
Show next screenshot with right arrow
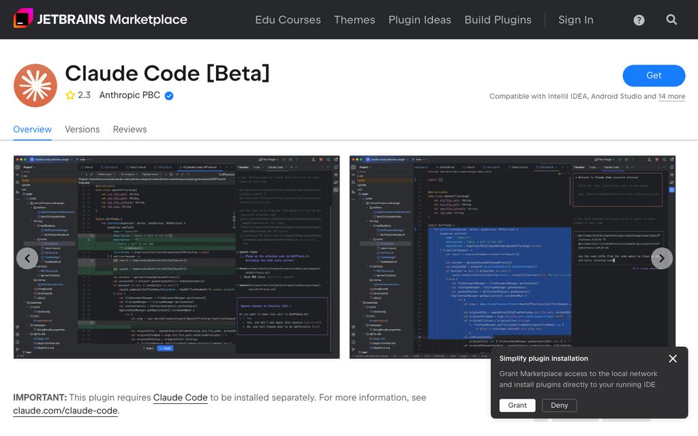661,258
